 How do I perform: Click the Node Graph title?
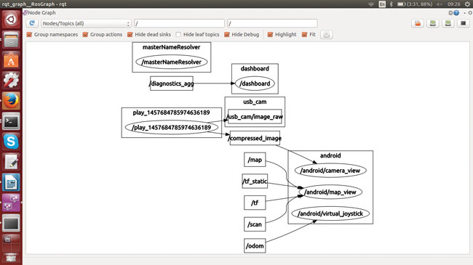42,12
